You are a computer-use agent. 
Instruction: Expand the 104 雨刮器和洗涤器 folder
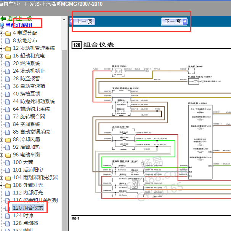point(1,178)
